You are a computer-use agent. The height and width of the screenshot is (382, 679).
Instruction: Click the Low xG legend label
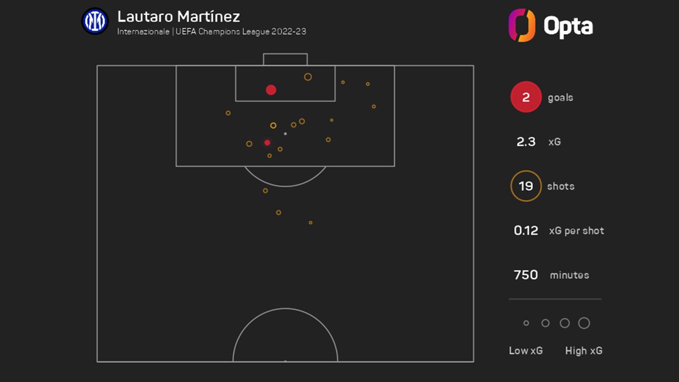click(526, 351)
